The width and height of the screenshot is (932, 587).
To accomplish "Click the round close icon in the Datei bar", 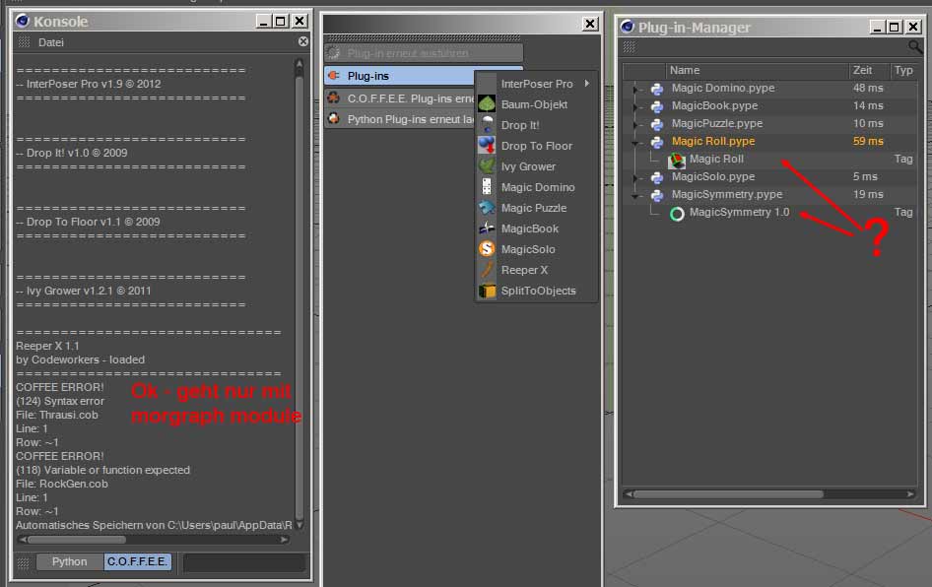I will [303, 41].
